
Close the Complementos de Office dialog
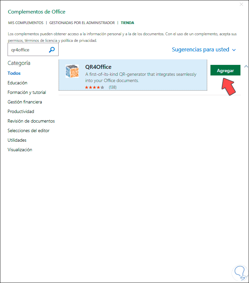coord(241,4)
